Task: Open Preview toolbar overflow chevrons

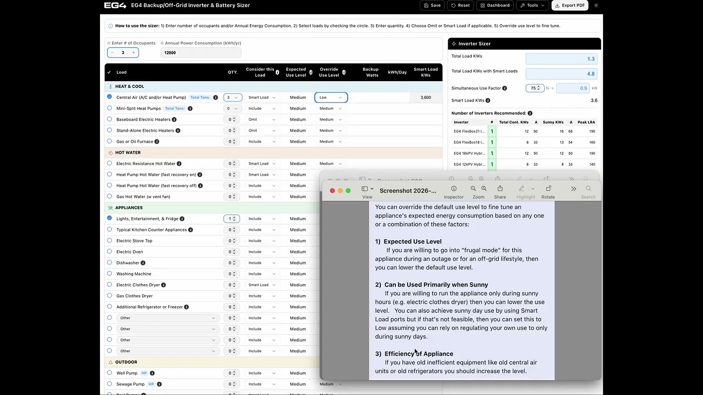Action: click(573, 189)
